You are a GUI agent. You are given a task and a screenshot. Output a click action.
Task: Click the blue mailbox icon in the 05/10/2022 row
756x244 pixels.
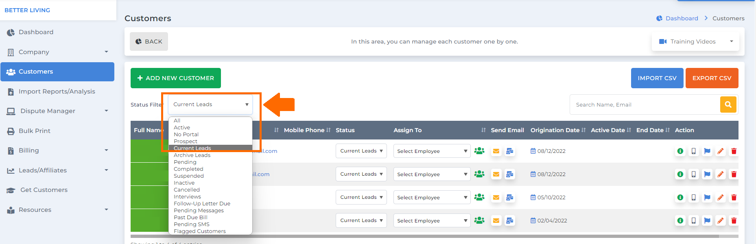coord(509,197)
